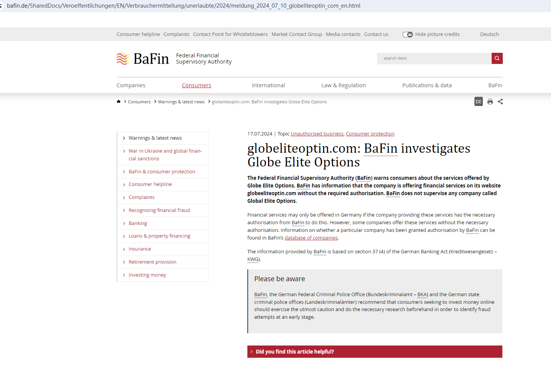Toggle the Hide picture credits switch
551x370 pixels.
tap(407, 34)
